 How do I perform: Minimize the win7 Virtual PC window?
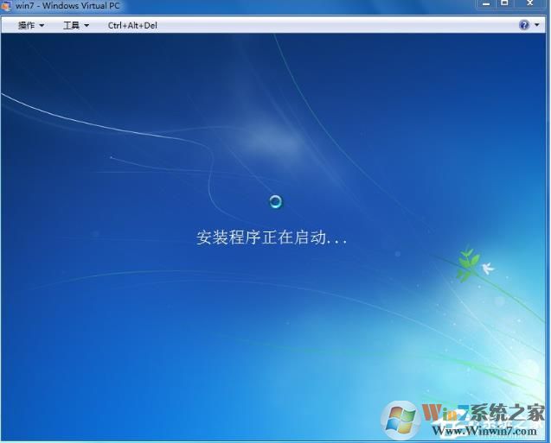pos(486,3)
